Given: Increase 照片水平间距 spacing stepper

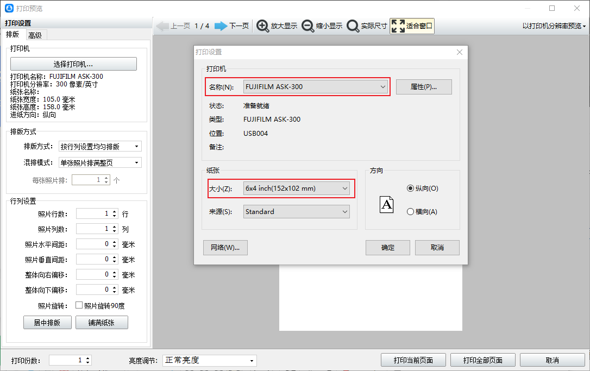Looking at the screenshot, I should (x=115, y=242).
